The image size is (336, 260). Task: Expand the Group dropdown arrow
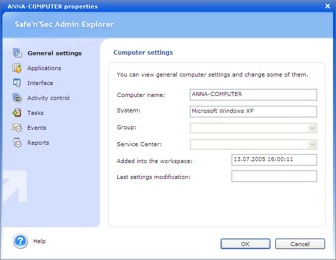click(313, 128)
